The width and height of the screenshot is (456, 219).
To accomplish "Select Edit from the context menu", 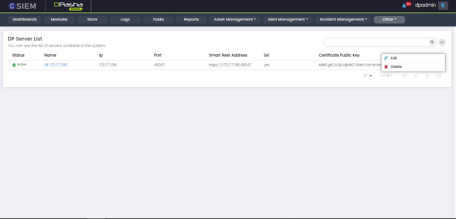I will (394, 58).
